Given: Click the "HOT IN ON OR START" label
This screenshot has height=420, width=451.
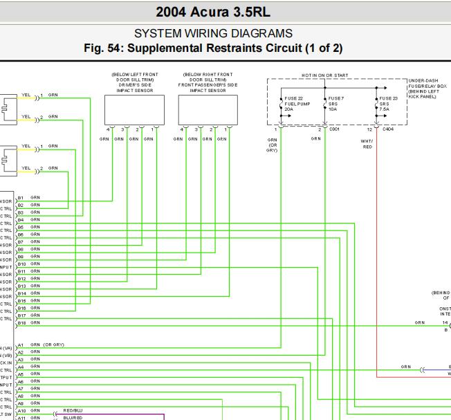Looking at the screenshot, I should coord(324,75).
